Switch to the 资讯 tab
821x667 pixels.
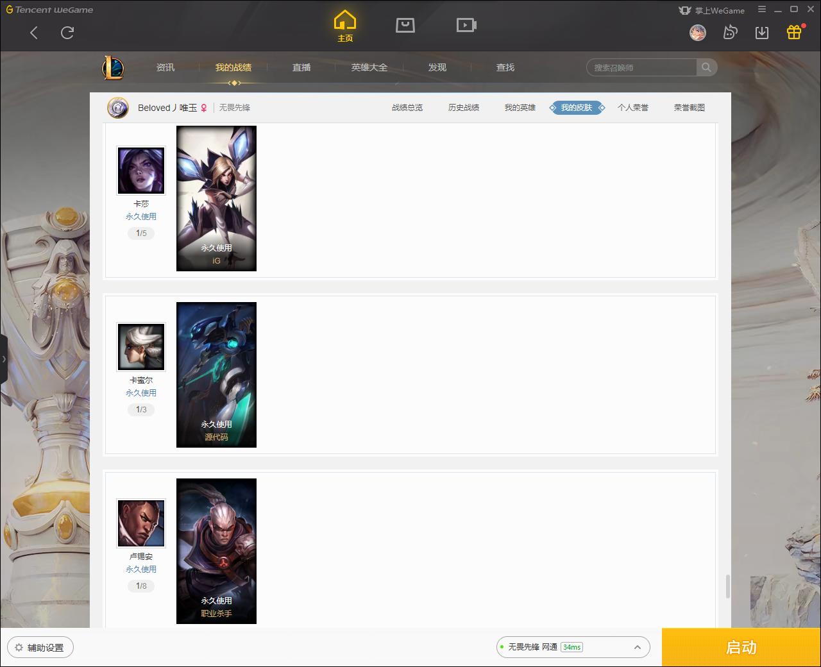(x=165, y=67)
